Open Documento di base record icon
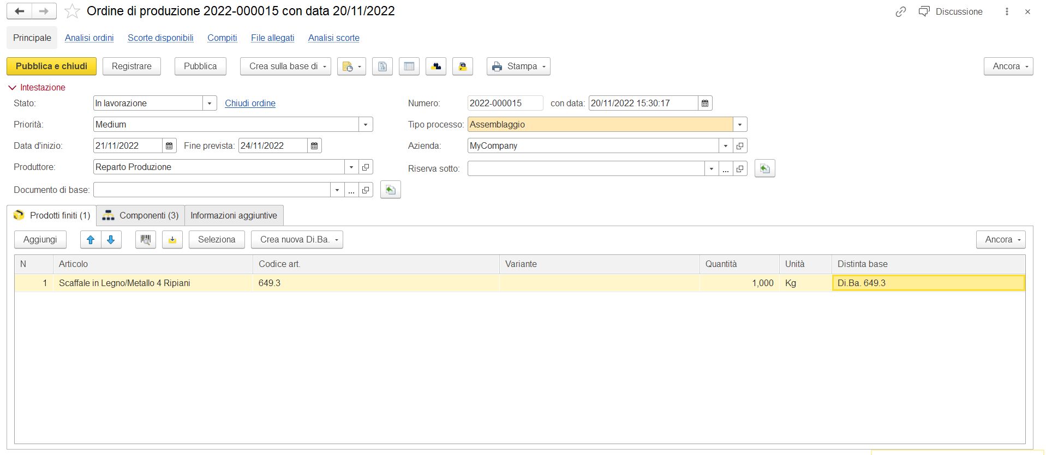Screen dimensions: 1046x455 [x=366, y=190]
